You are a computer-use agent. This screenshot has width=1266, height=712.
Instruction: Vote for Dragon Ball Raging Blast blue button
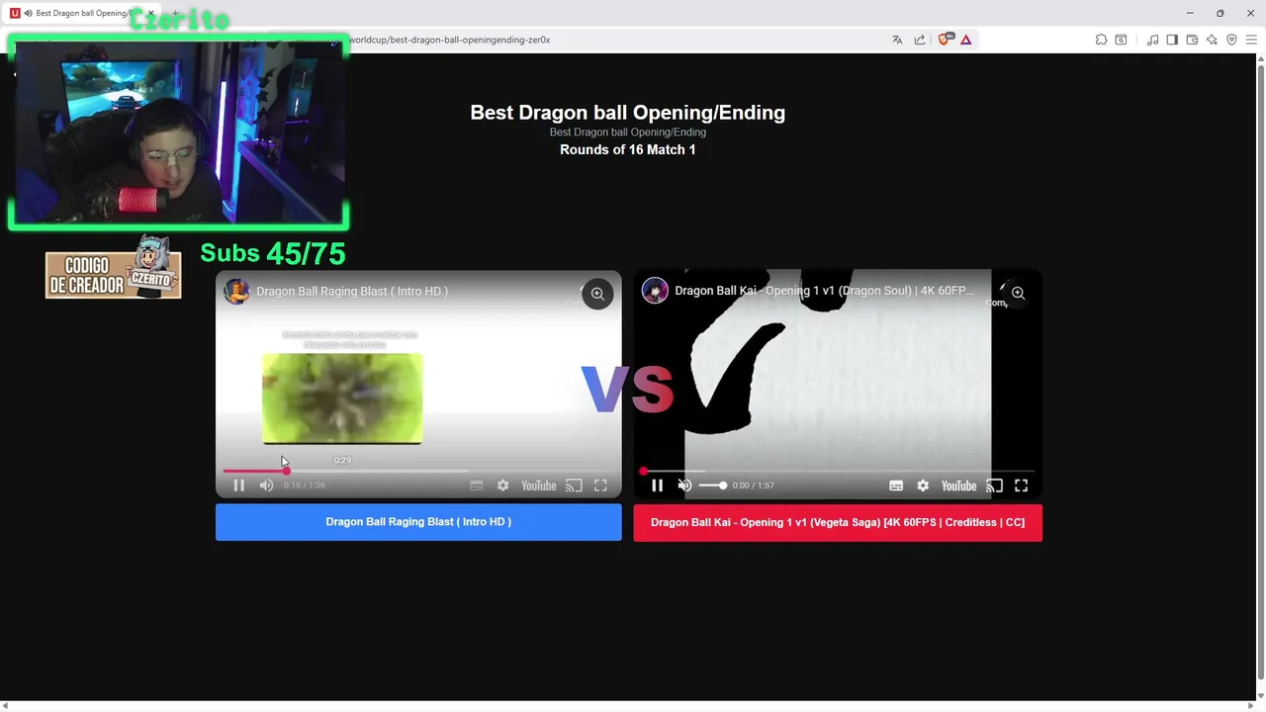(418, 522)
